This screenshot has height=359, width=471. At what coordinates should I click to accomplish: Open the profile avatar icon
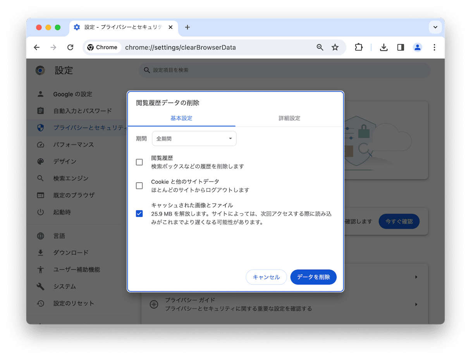point(418,47)
